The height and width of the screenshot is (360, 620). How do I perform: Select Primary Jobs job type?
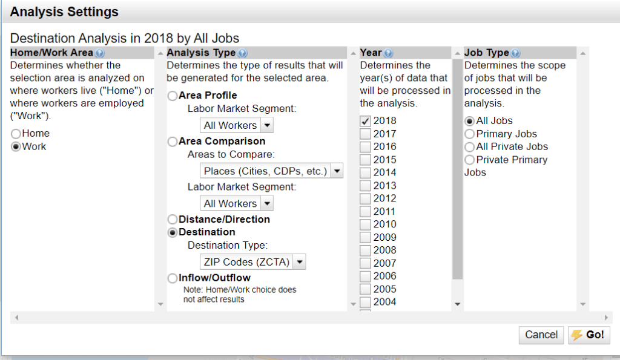469,134
